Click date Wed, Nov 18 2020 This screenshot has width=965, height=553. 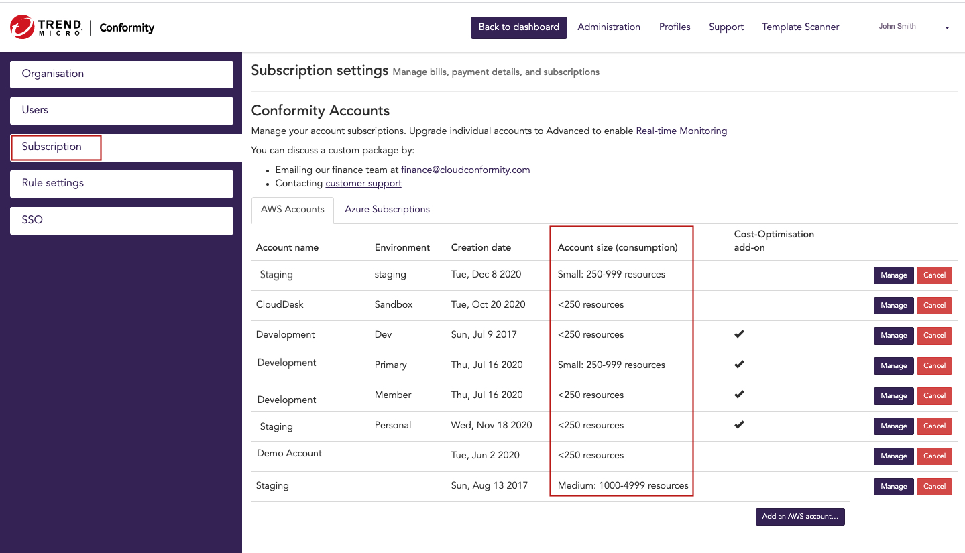tap(492, 426)
